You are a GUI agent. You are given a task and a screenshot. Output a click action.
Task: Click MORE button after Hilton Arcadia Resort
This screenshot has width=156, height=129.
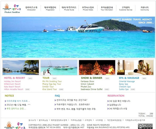coord(27,90)
